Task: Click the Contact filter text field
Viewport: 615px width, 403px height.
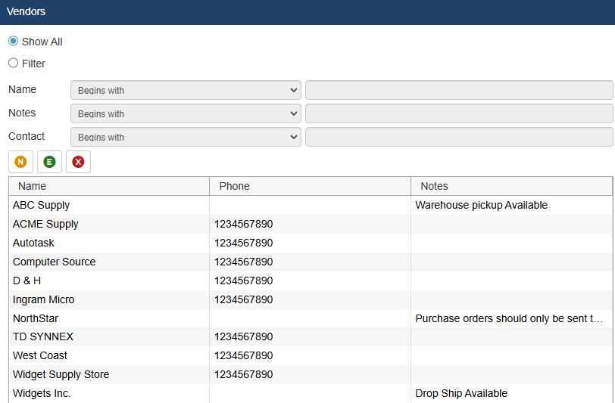Action: [458, 138]
